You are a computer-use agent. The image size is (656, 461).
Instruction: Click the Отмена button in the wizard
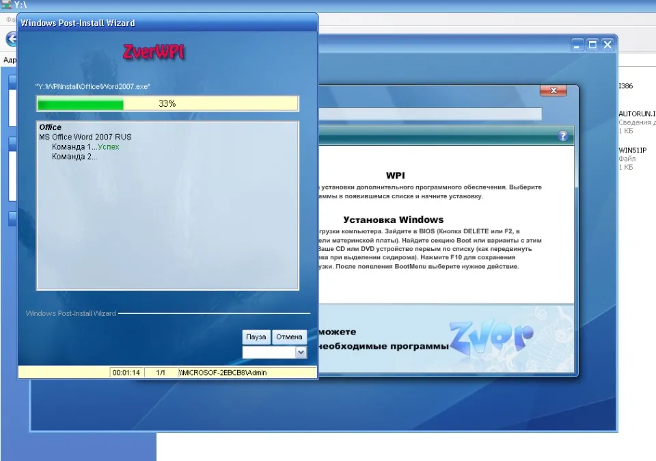pyautogui.click(x=289, y=337)
